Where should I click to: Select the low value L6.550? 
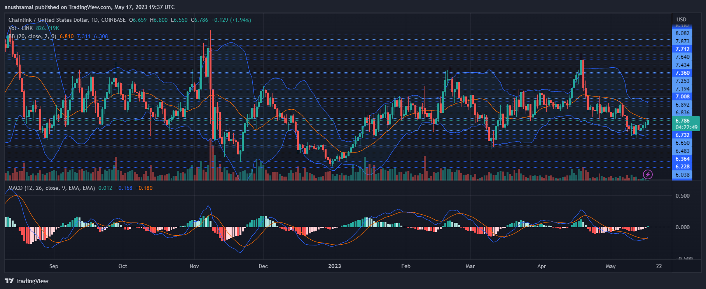[179, 20]
